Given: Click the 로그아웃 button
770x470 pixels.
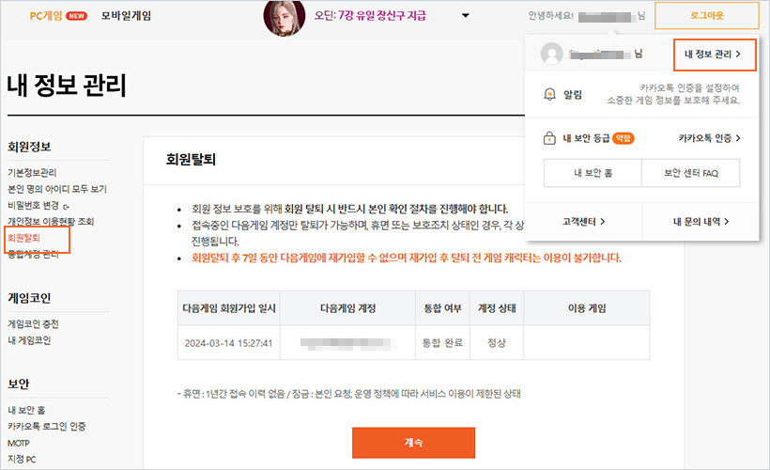Looking at the screenshot, I should pyautogui.click(x=707, y=16).
